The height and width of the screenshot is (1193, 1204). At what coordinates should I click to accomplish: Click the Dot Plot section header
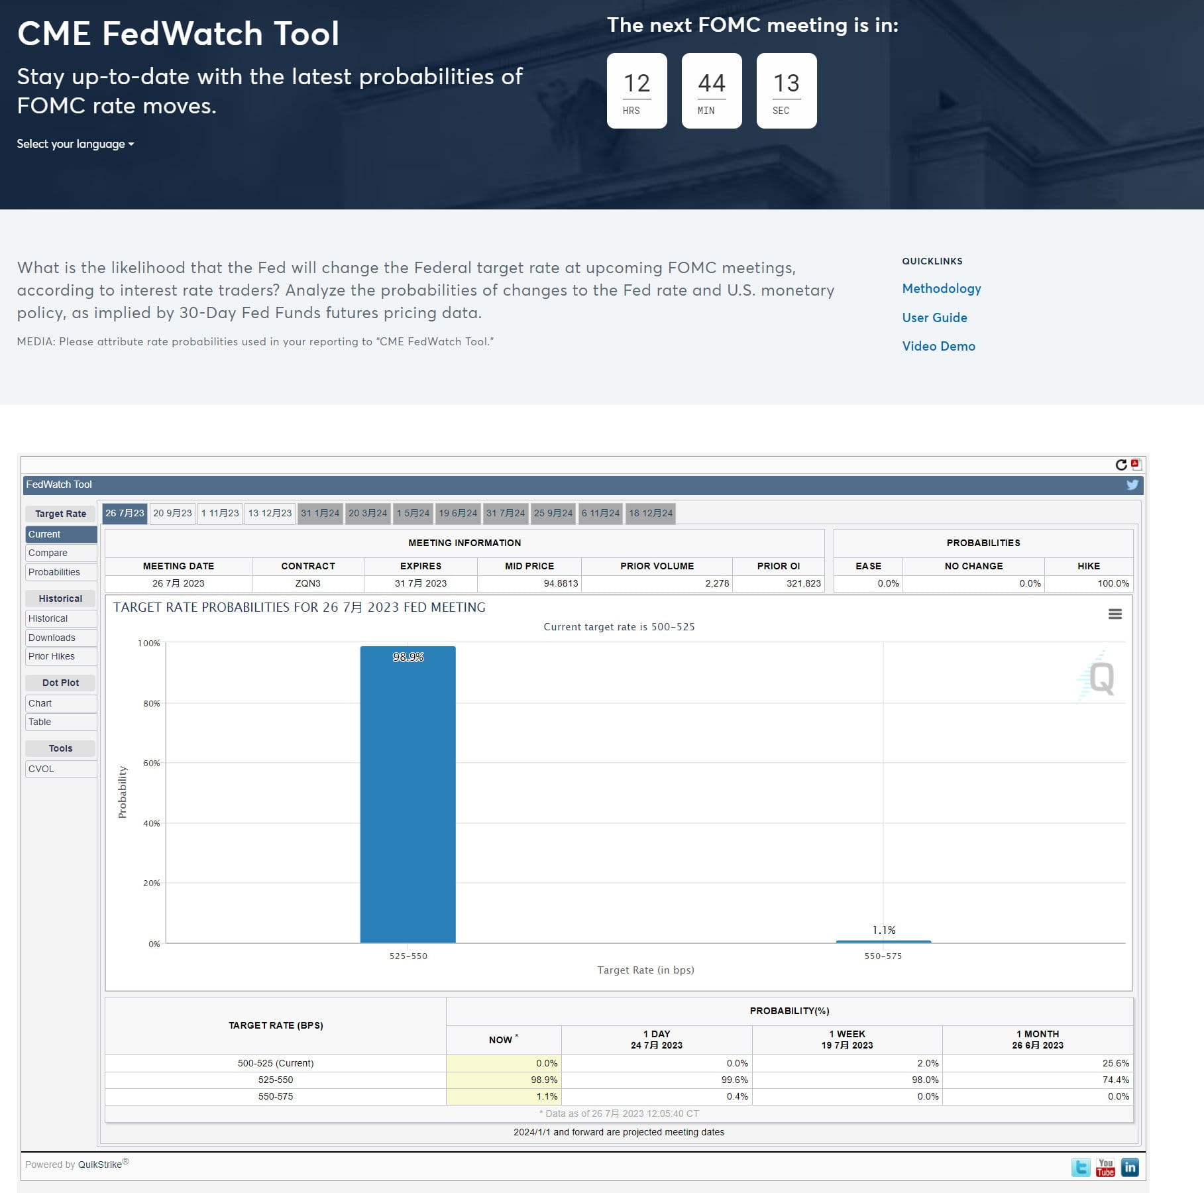[x=60, y=683]
